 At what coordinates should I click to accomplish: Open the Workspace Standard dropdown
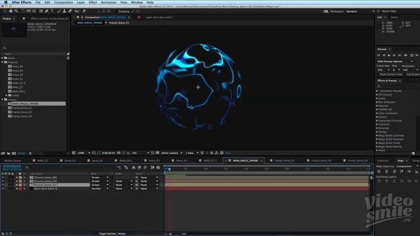click(360, 12)
